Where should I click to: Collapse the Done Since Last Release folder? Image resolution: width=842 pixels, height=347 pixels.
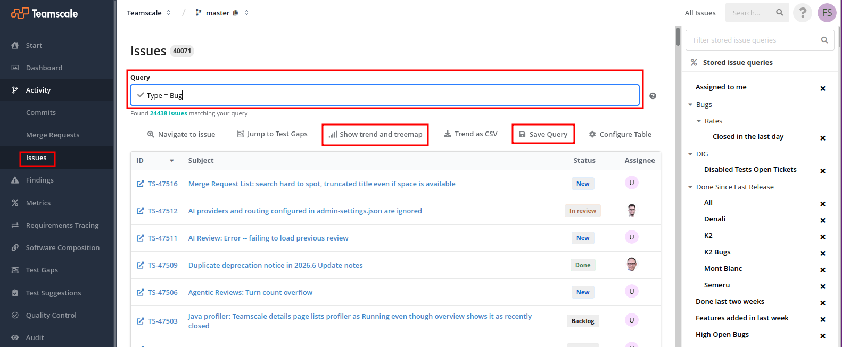[690, 187]
